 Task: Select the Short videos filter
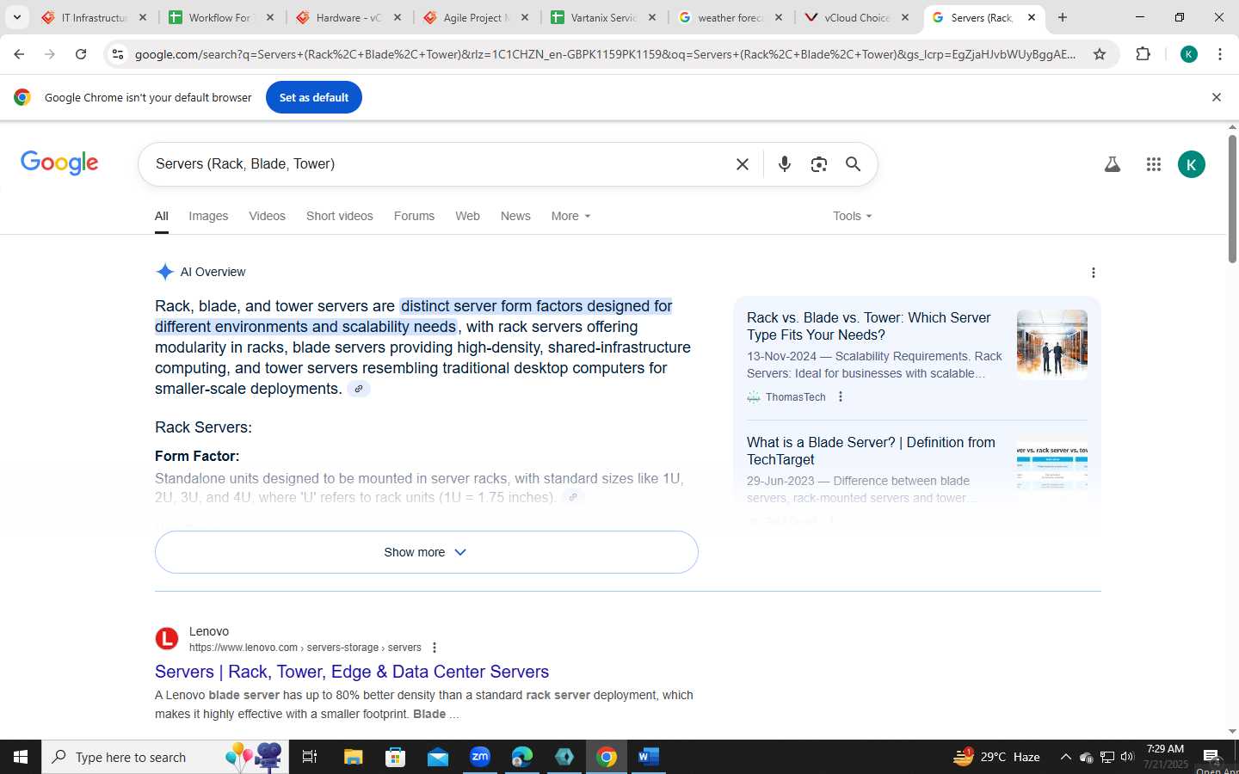(x=340, y=216)
